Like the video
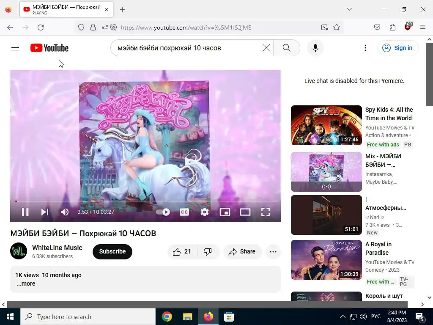The width and height of the screenshot is (433, 325). point(182,251)
